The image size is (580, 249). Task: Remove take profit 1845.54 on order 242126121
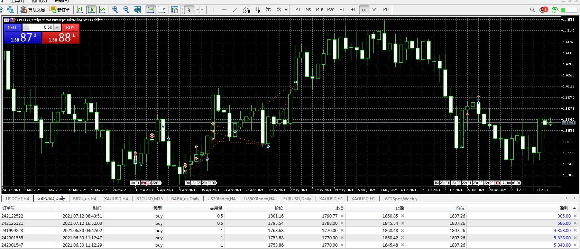pyautogui.click(x=403, y=223)
